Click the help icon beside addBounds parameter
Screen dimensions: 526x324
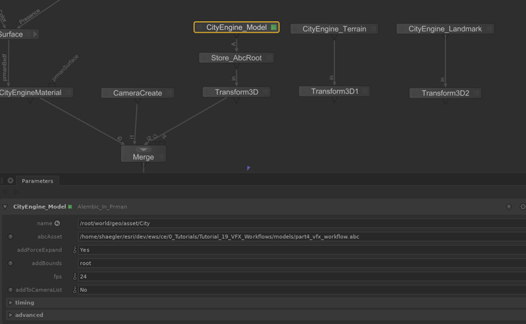11,263
